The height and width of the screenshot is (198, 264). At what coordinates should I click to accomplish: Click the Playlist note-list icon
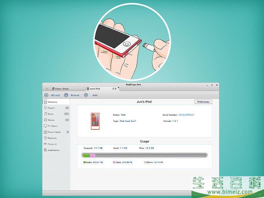point(45,108)
